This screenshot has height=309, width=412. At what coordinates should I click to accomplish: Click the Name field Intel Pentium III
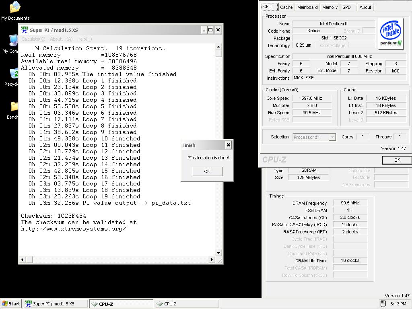(334, 24)
